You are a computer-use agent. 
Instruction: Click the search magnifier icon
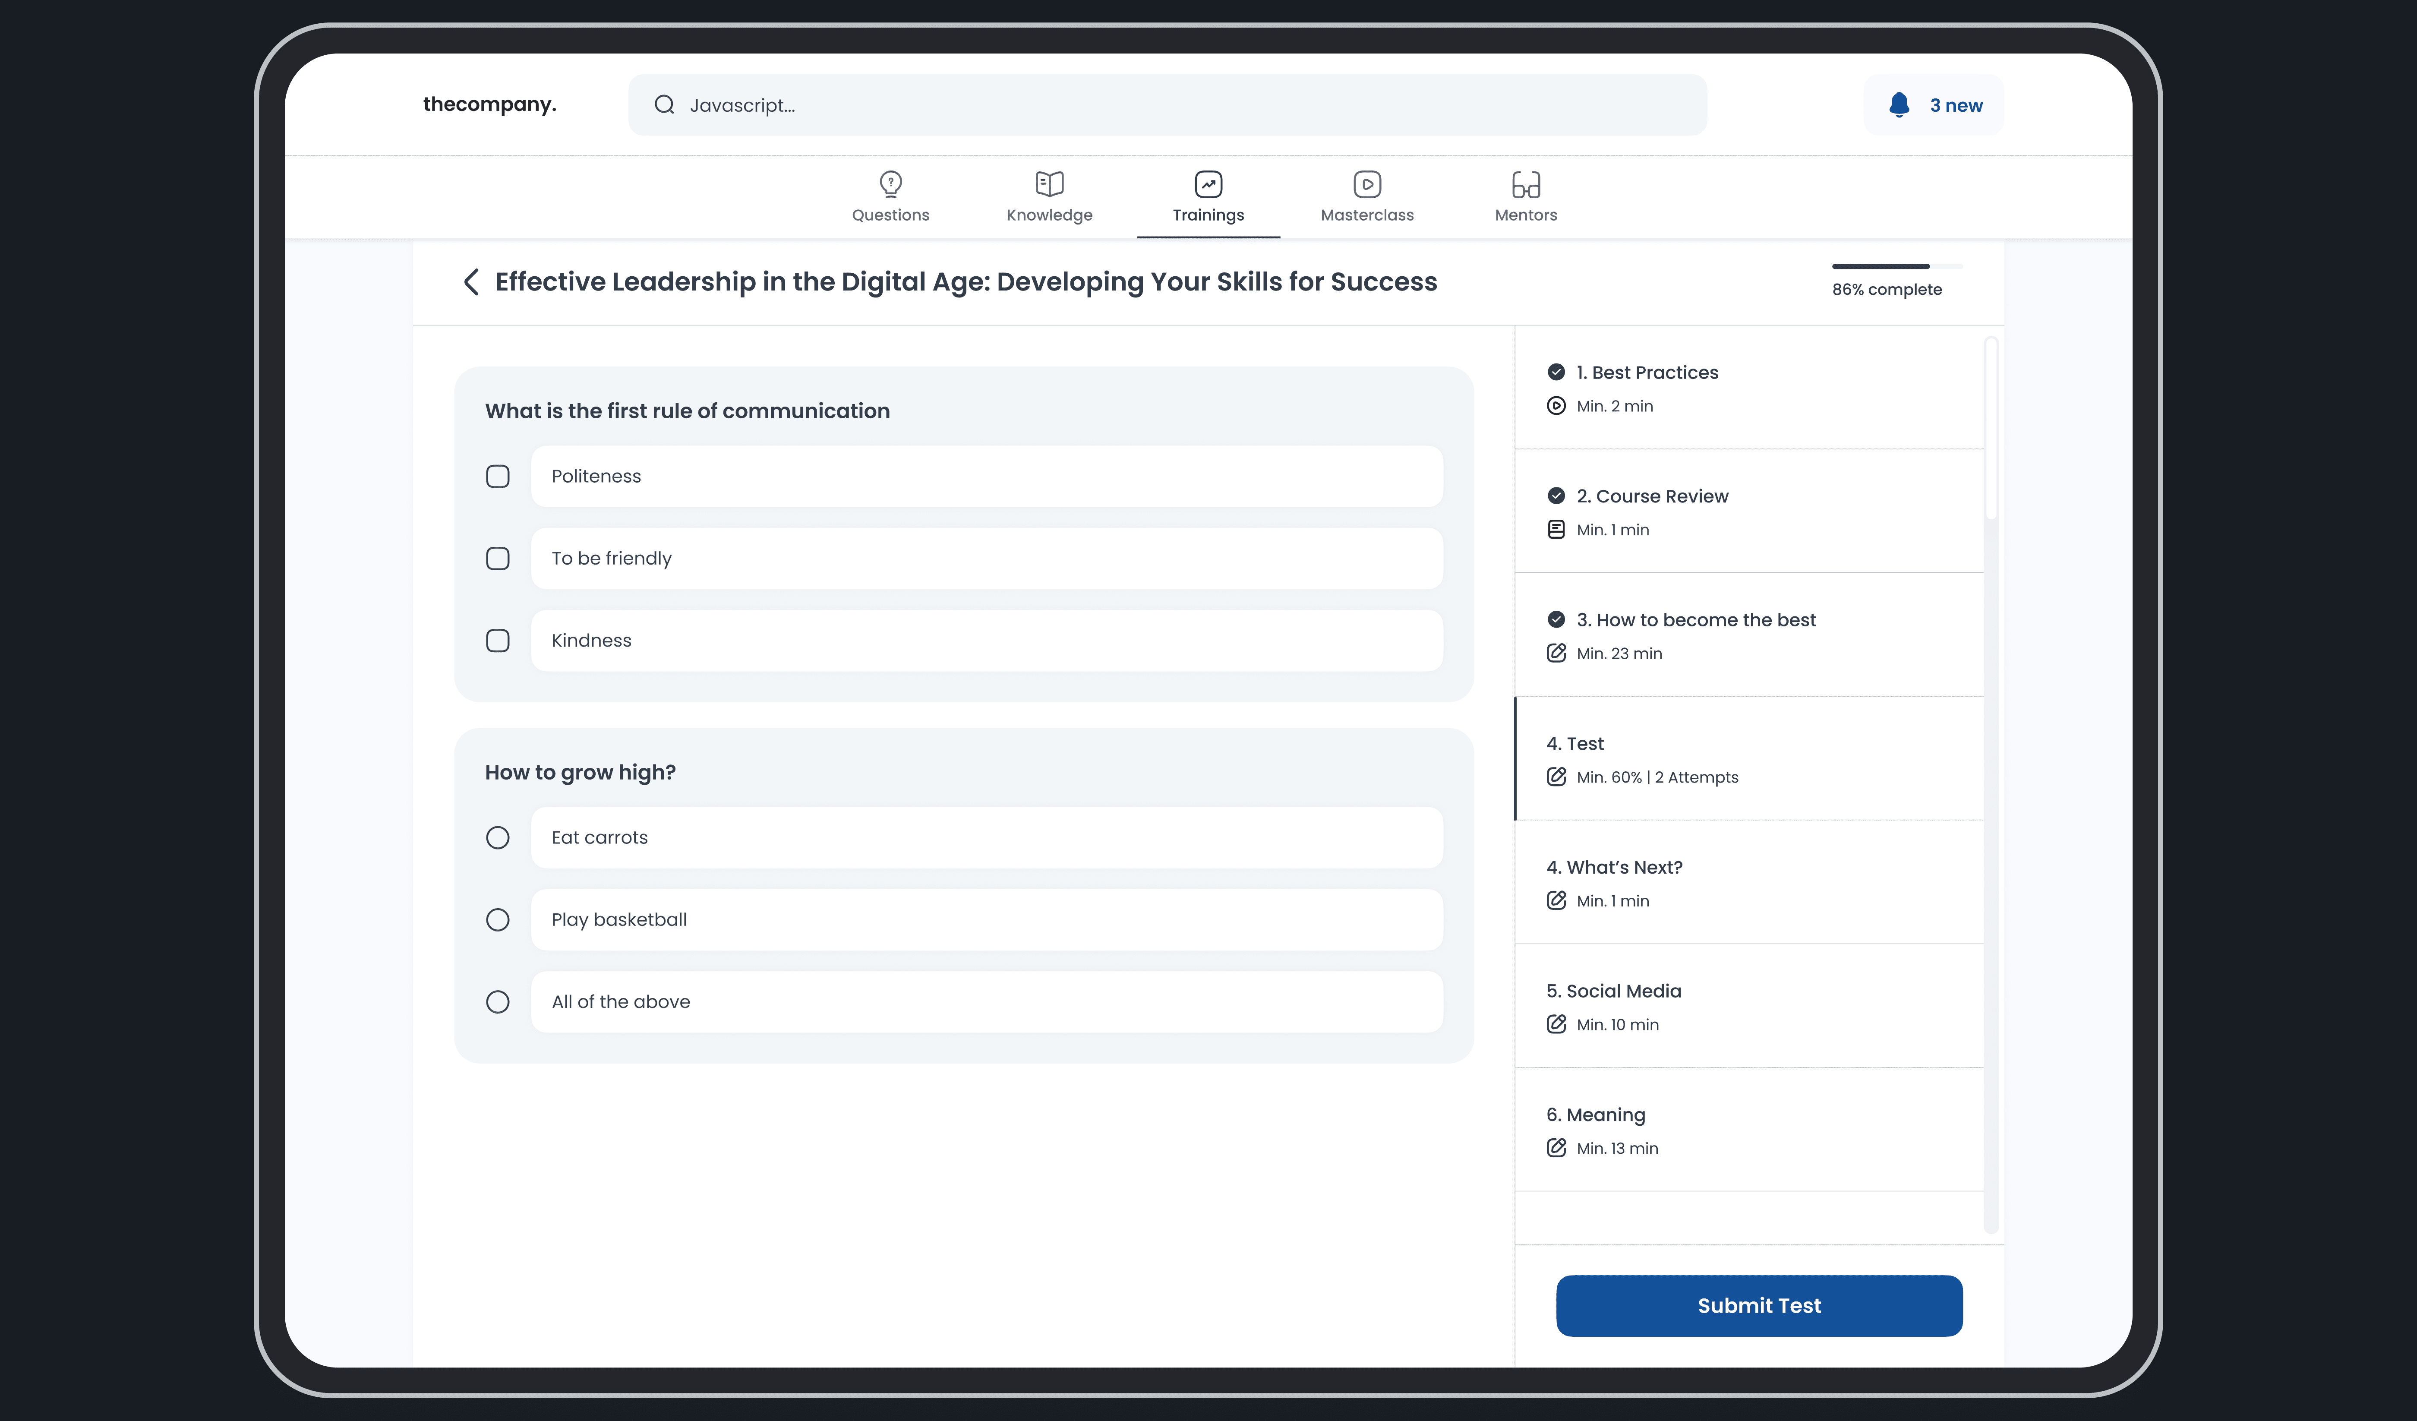(x=664, y=104)
